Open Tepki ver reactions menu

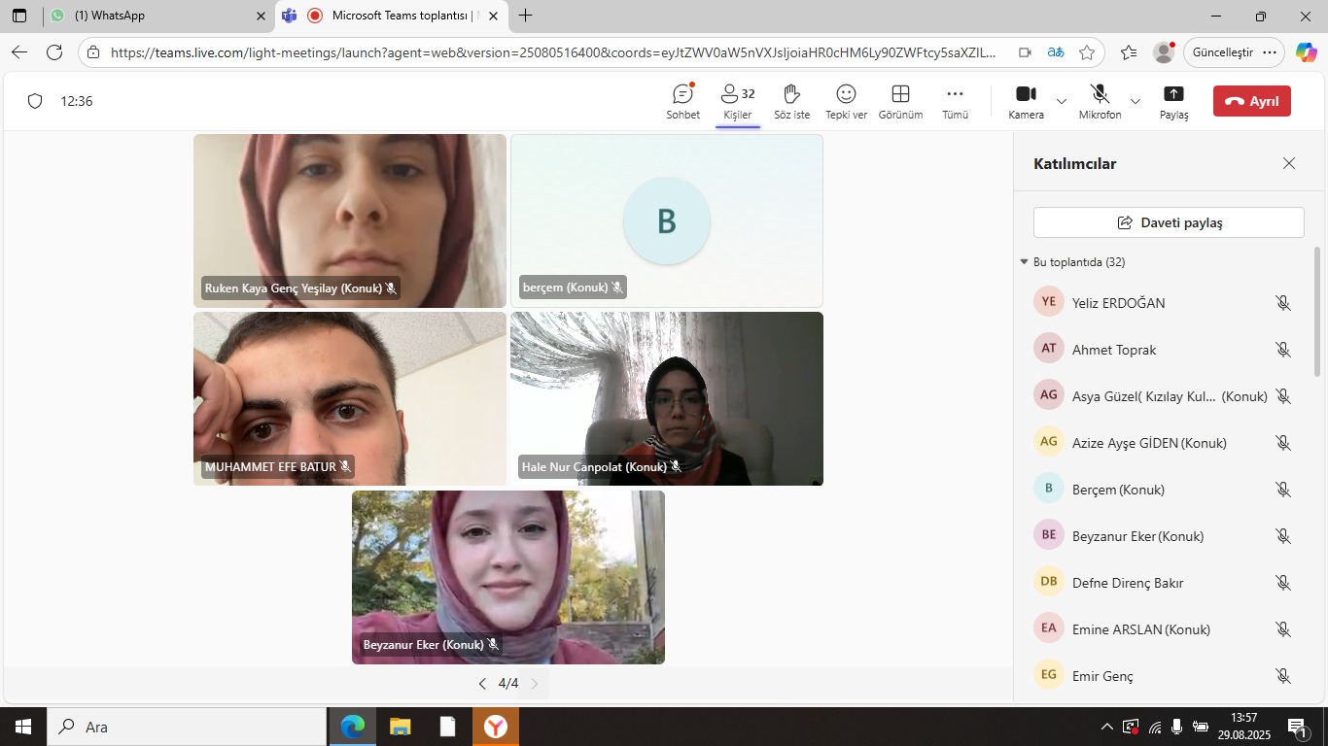click(x=846, y=94)
